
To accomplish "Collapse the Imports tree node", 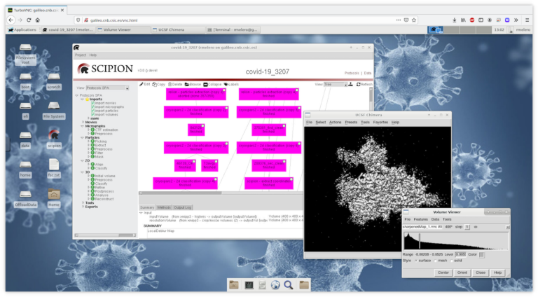I will (83, 99).
